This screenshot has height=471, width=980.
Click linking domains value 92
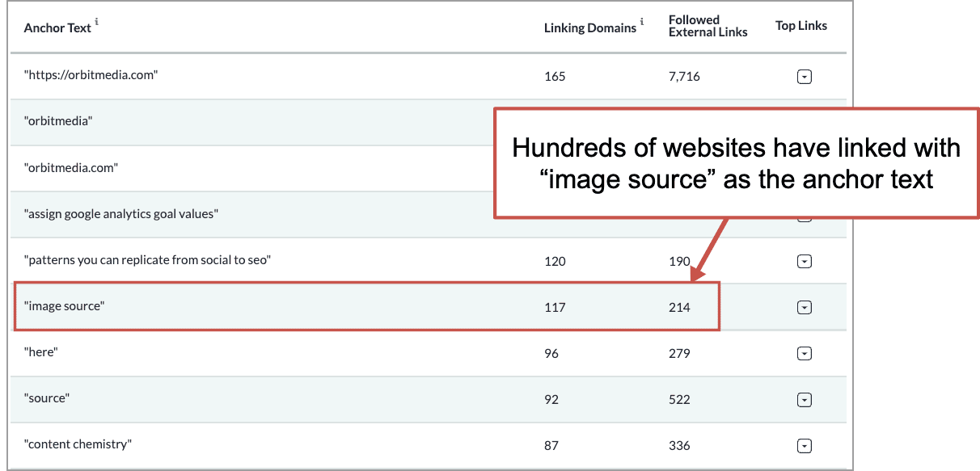point(551,399)
